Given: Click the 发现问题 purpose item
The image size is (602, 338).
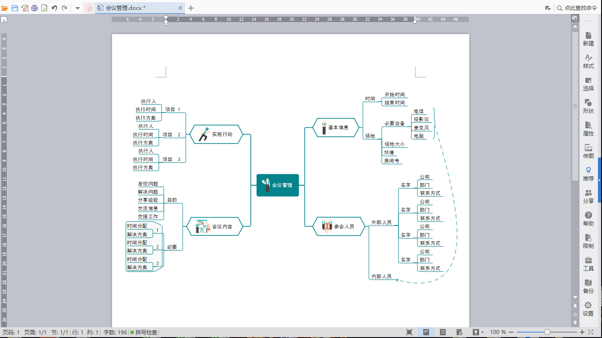Looking at the screenshot, I should [x=148, y=184].
